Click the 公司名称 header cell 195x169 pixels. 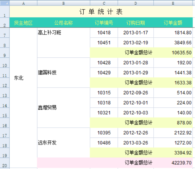click(x=64, y=23)
